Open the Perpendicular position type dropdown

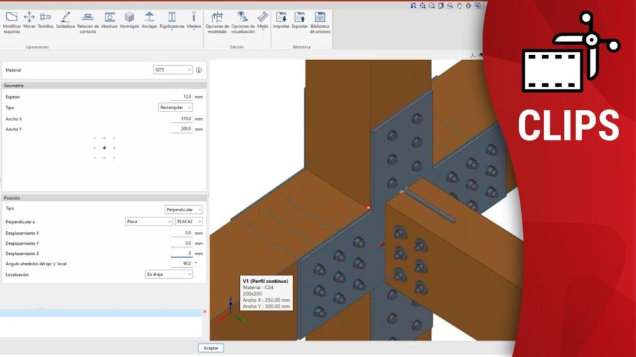coord(183,209)
